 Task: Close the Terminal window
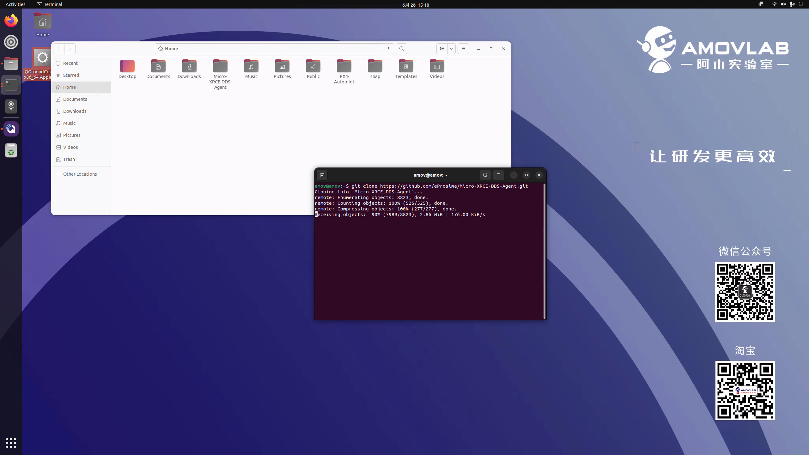(539, 175)
